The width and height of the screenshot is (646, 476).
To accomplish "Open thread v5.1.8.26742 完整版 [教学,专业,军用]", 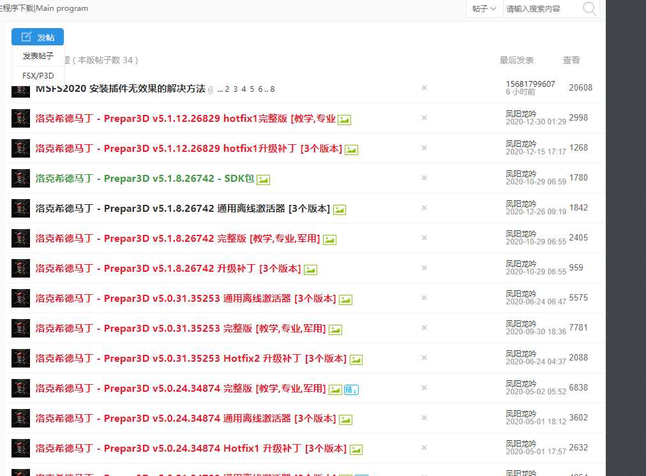I will (178, 239).
